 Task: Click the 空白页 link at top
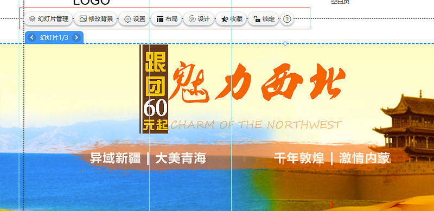point(340,2)
